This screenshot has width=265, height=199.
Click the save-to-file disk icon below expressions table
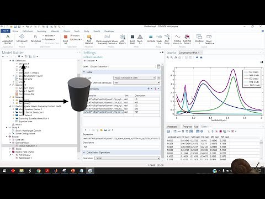click(105, 130)
